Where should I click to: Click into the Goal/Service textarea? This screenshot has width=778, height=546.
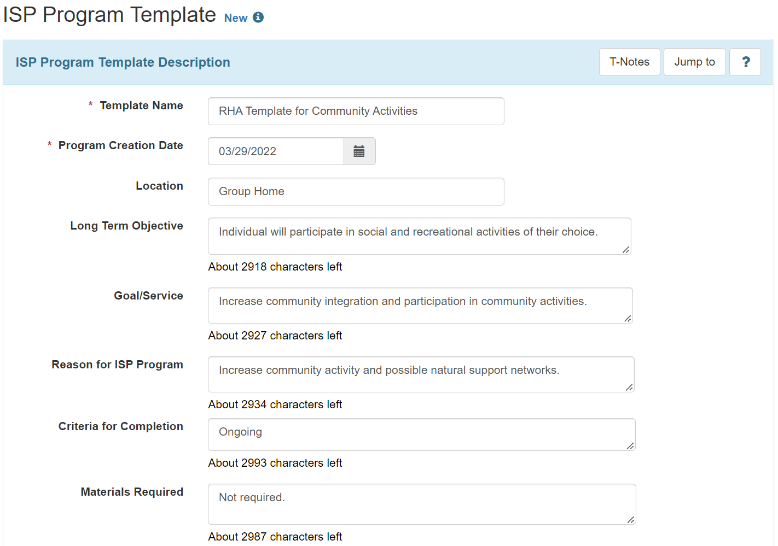coord(420,306)
